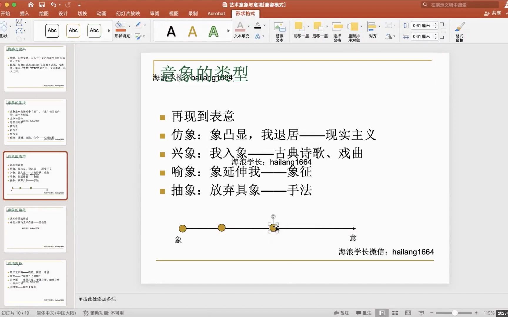Screen dimensions: 508x317
Task: Open Shape Outline dropdown arrow
Action: [145, 25]
